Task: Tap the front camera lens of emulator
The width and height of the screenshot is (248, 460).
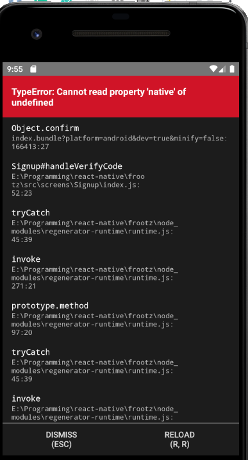Action: pos(37,35)
